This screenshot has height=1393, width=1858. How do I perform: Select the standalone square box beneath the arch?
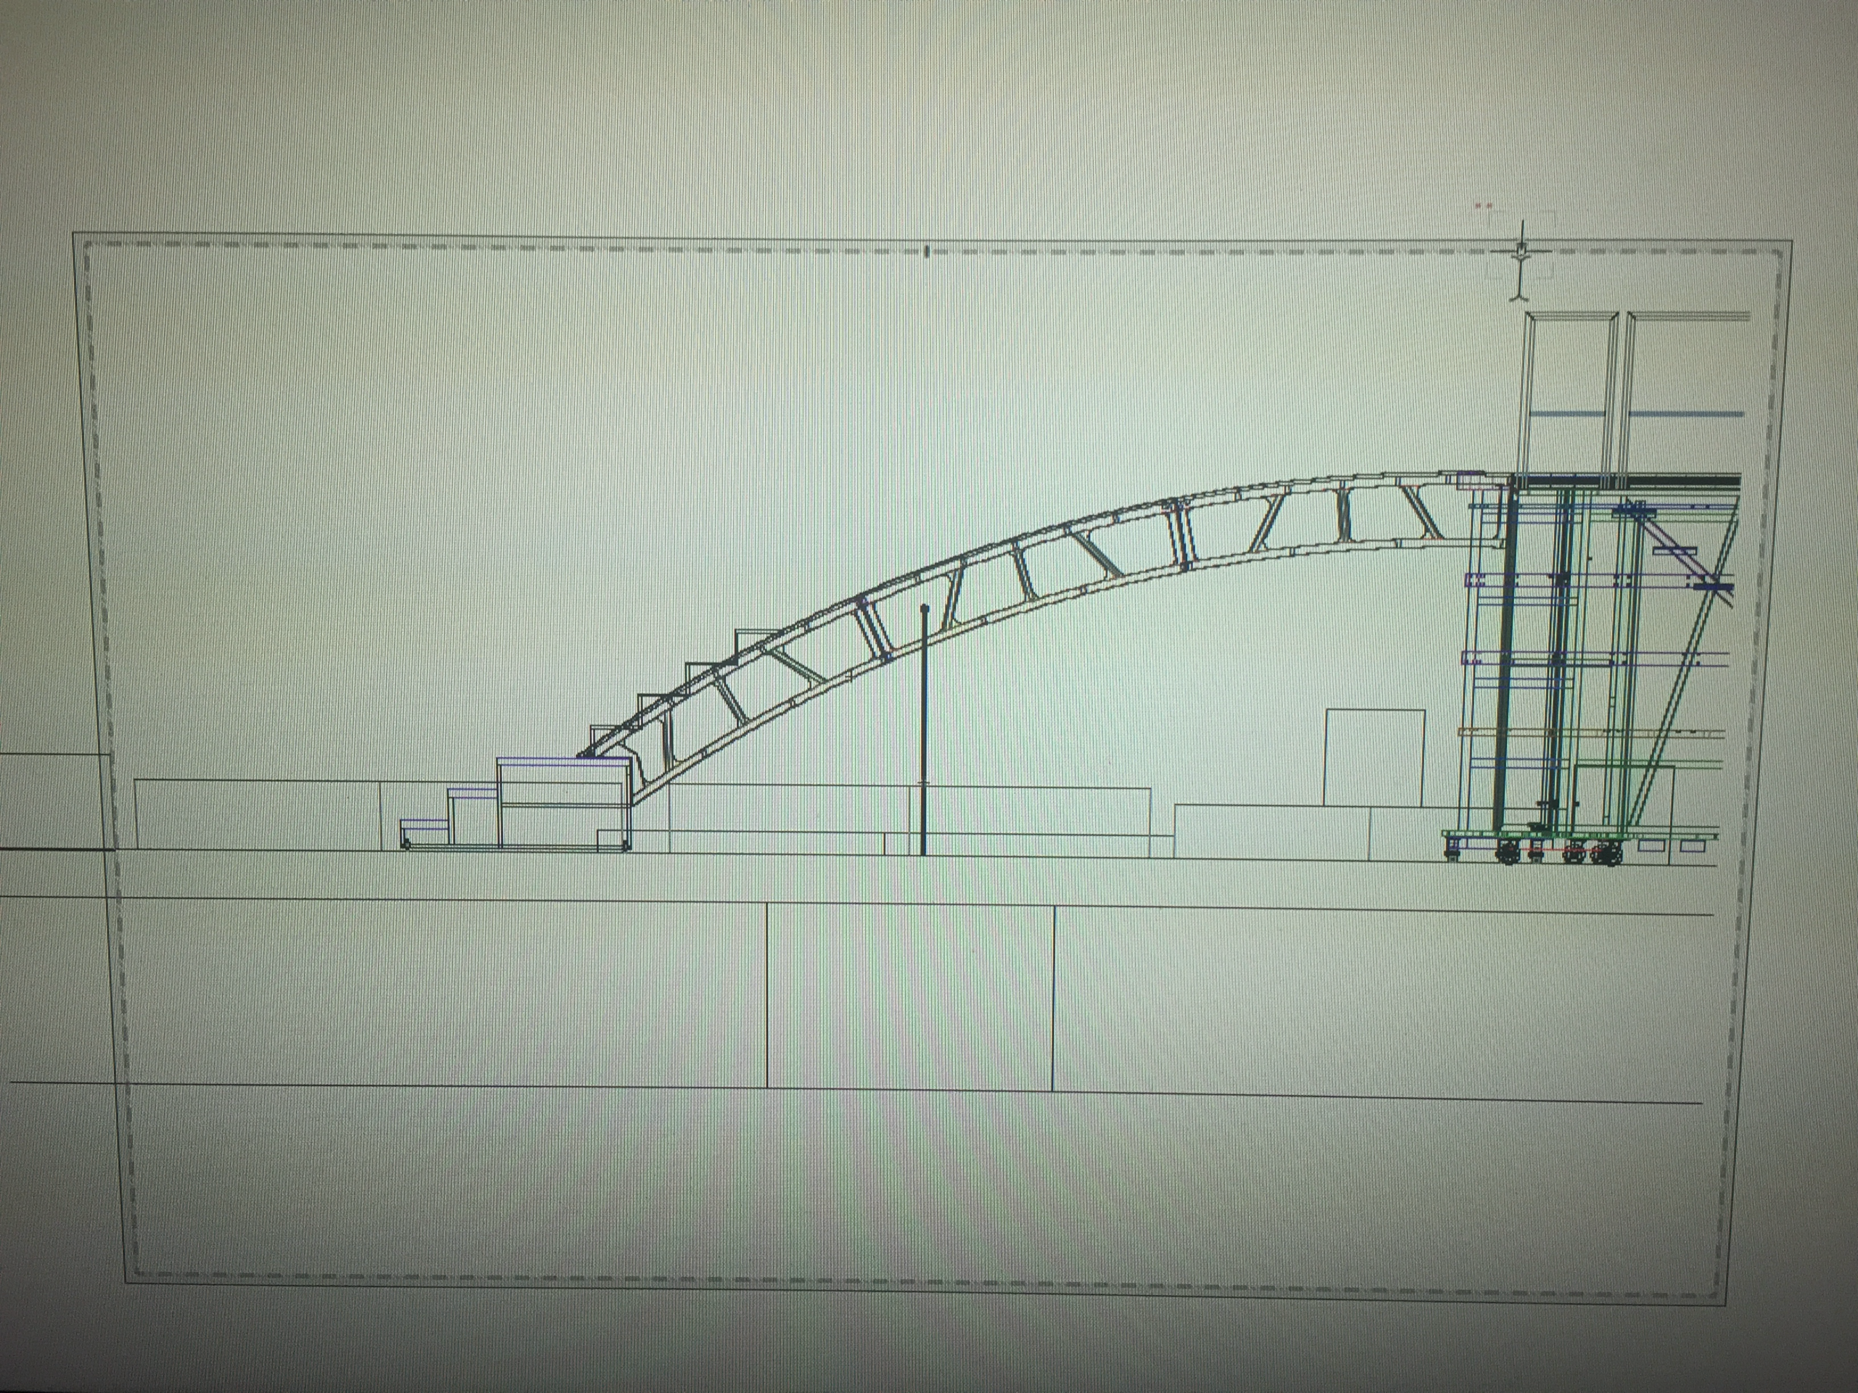(x=1374, y=757)
